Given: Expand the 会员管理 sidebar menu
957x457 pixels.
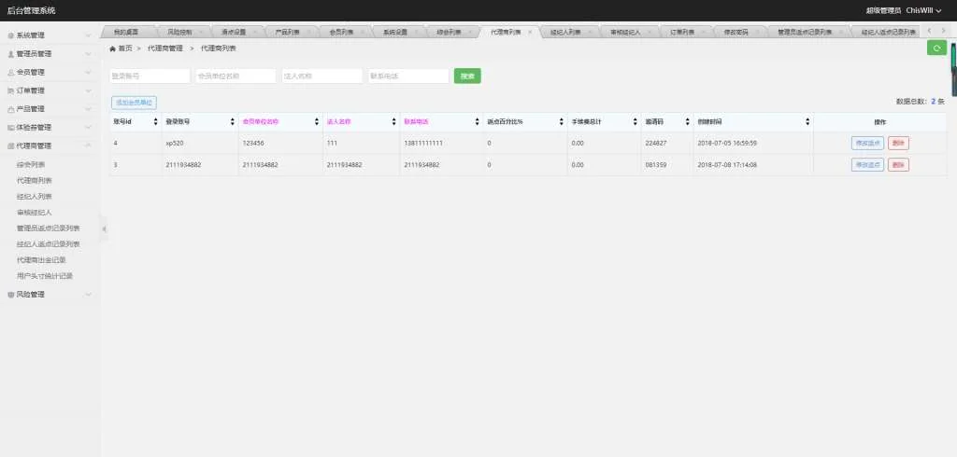Looking at the screenshot, I should tap(50, 72).
